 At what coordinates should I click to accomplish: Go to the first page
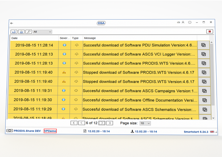point(74,123)
